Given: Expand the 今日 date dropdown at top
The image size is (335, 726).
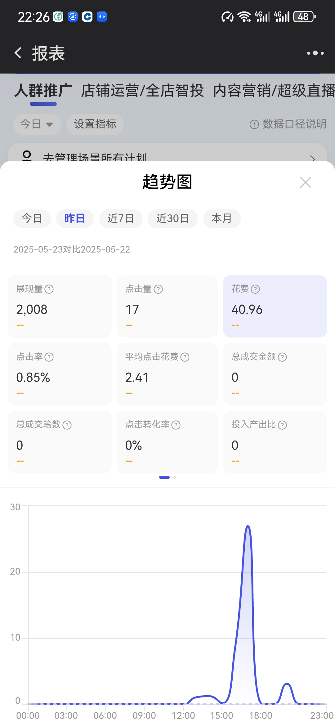Looking at the screenshot, I should 37,124.
